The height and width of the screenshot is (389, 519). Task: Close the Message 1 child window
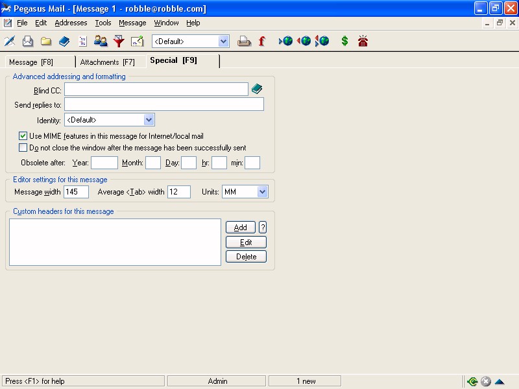[x=512, y=23]
